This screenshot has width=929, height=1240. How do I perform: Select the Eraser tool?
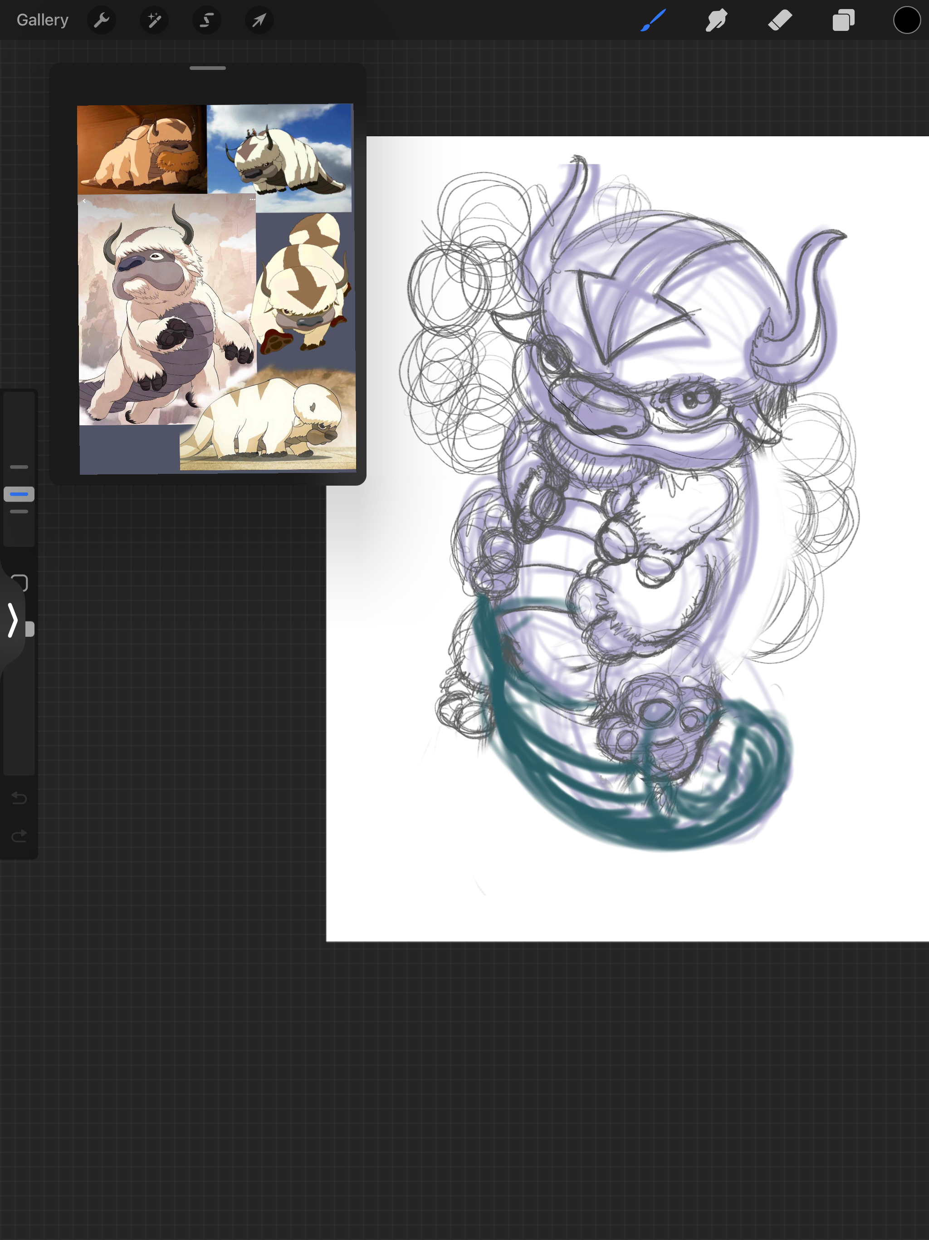point(780,20)
